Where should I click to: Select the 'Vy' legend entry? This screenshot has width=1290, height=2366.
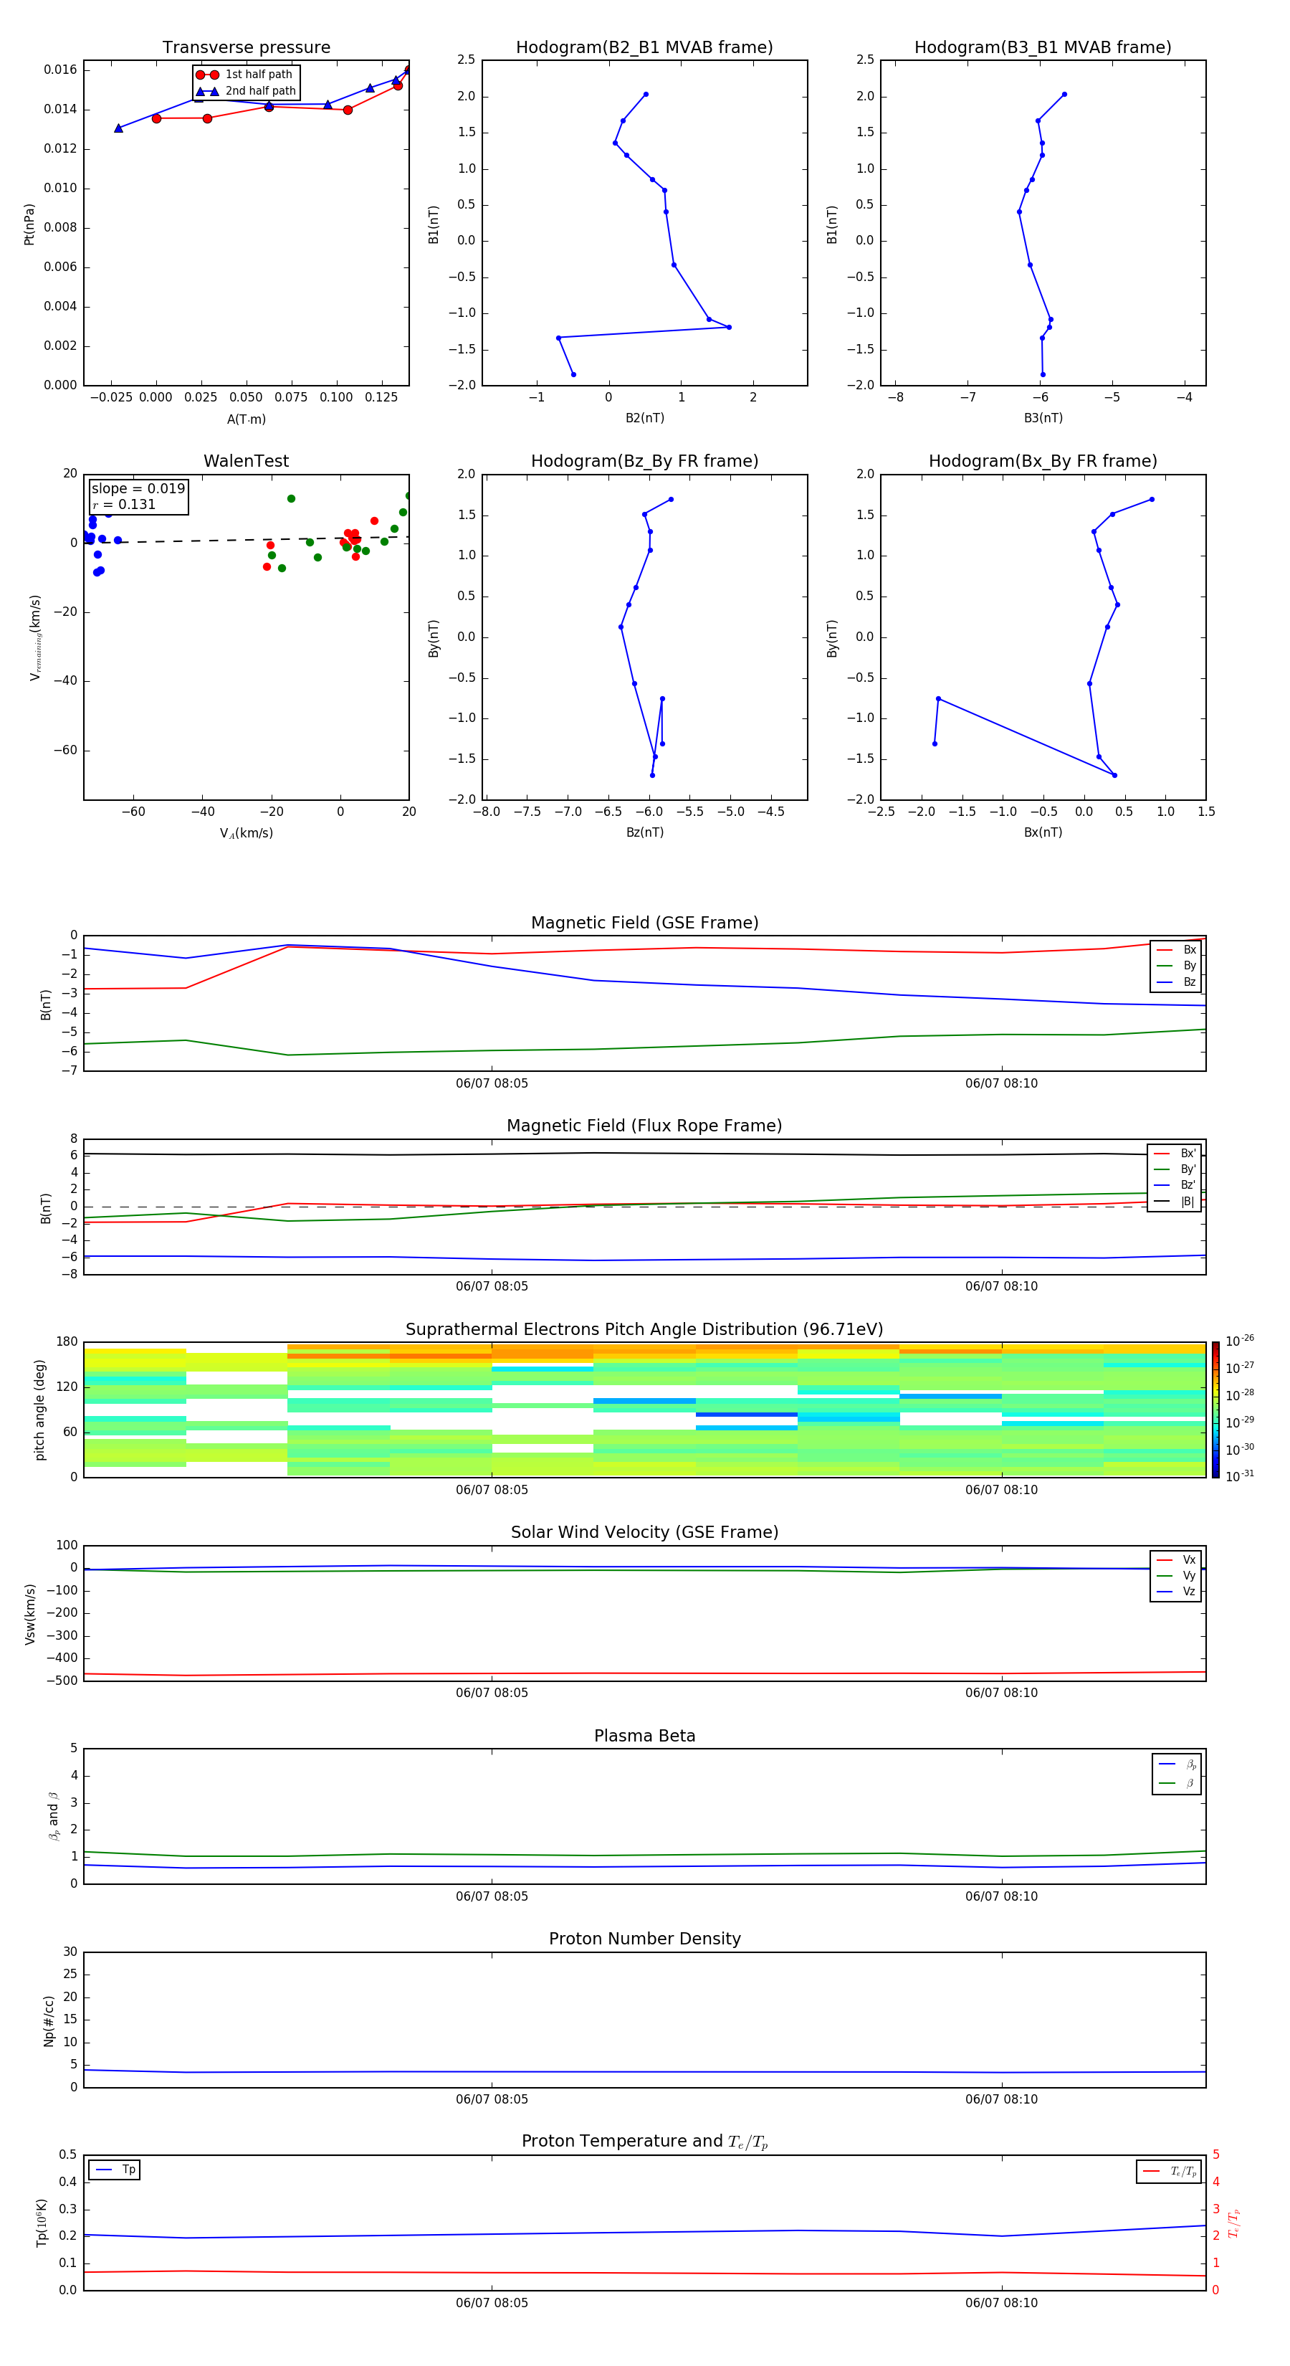[1176, 1575]
